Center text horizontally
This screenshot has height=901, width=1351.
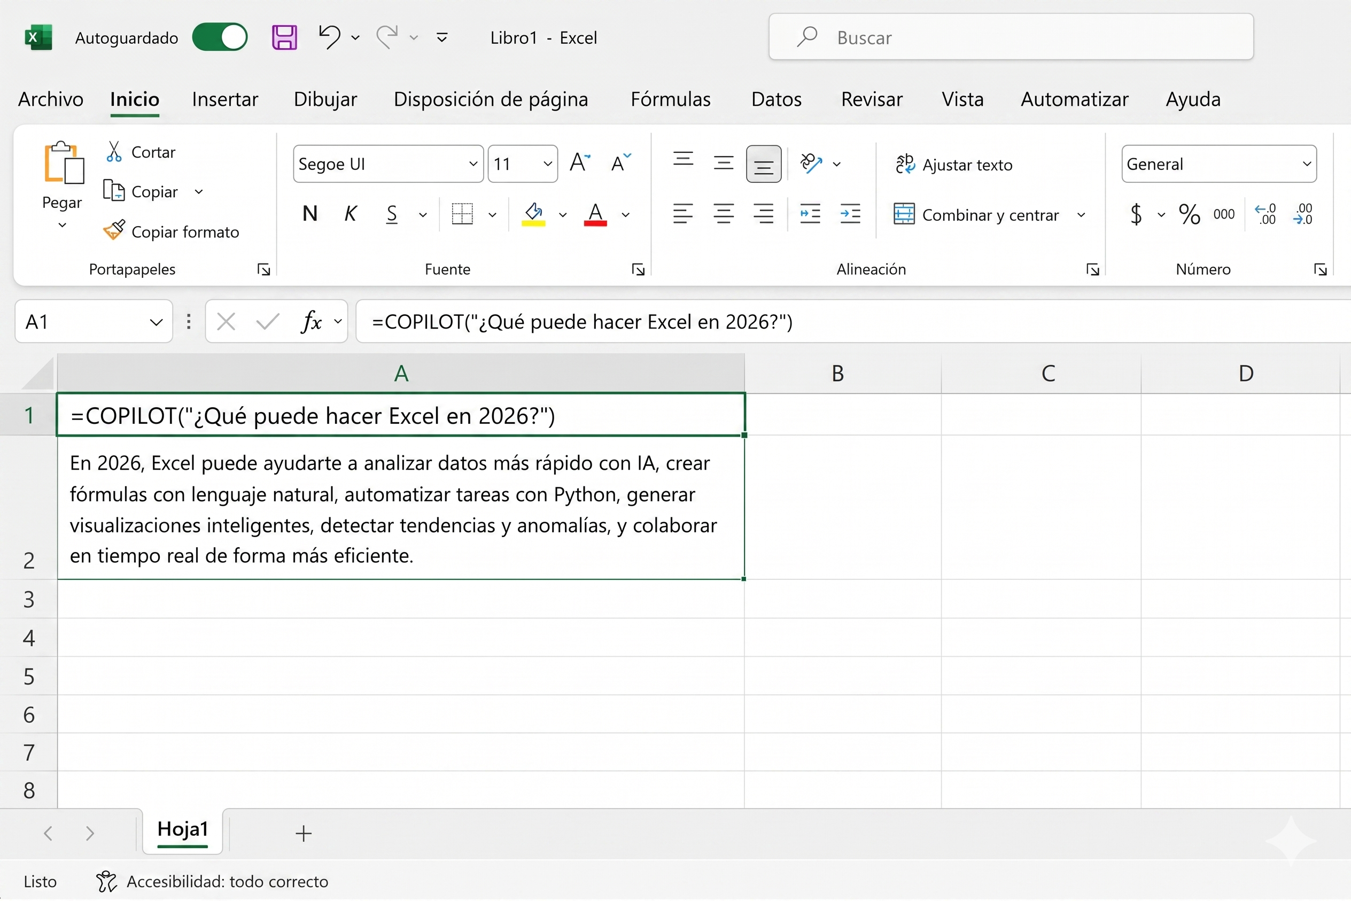click(723, 214)
